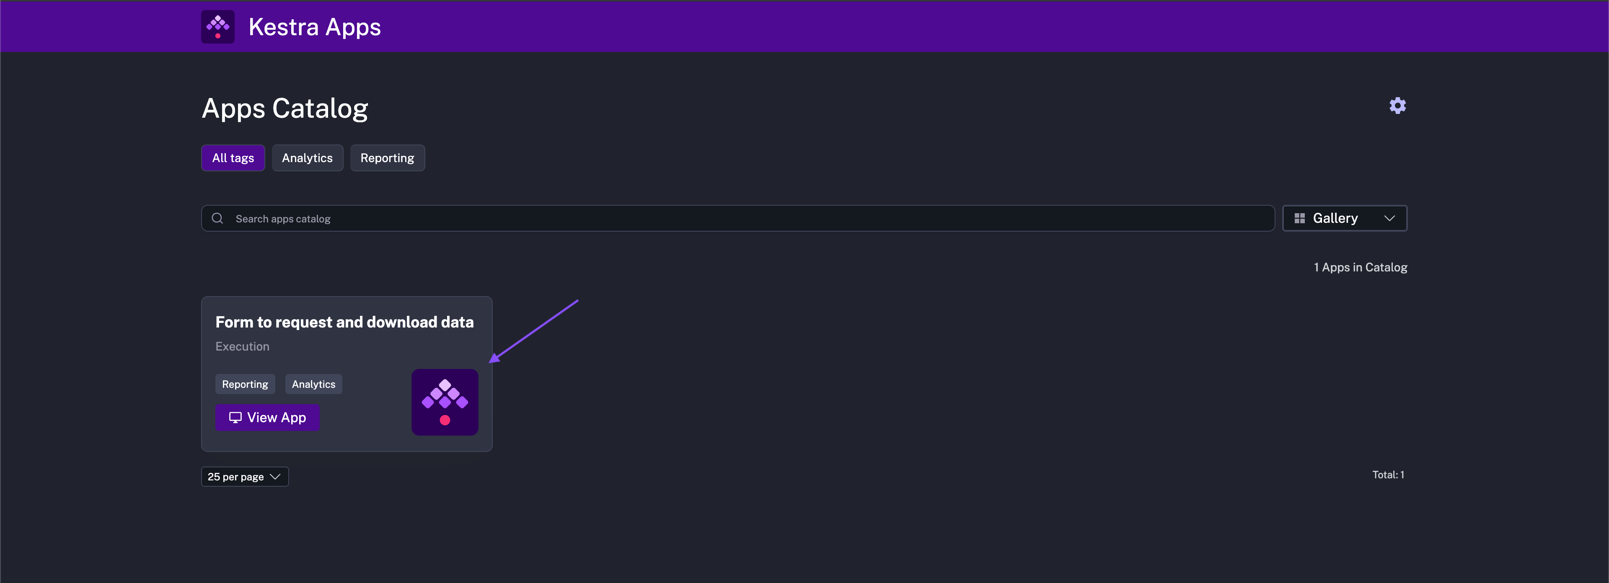Open the settings gear icon
Viewport: 1609px width, 583px height.
click(1397, 106)
